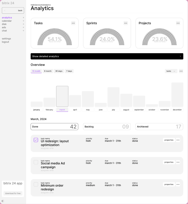
Task: Click the december chart bar
Action: [177, 95]
